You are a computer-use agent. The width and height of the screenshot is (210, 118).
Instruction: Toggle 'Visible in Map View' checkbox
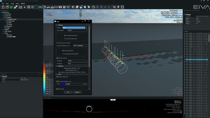coord(57,77)
